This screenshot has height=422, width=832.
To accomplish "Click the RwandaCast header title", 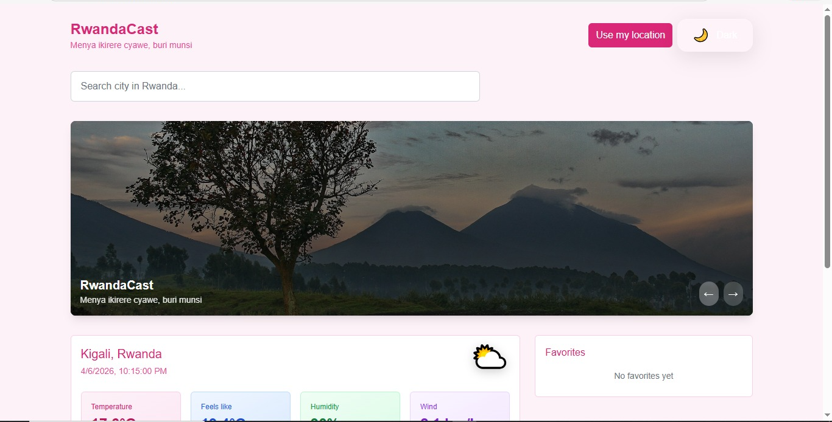I will click(115, 29).
